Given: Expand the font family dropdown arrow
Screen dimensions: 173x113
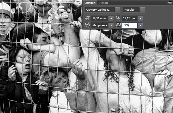Looking at the screenshot, I should (117, 10).
